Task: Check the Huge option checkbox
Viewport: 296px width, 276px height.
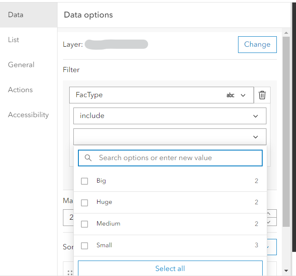Action: [x=85, y=202]
